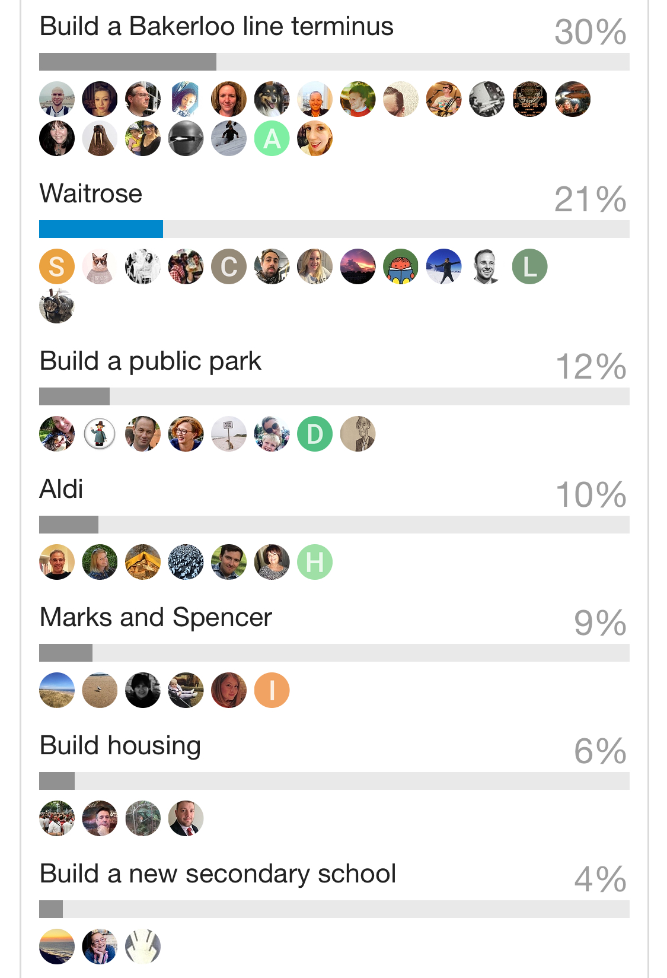Tap the green "L" avatar under Waitrose

[x=529, y=266]
